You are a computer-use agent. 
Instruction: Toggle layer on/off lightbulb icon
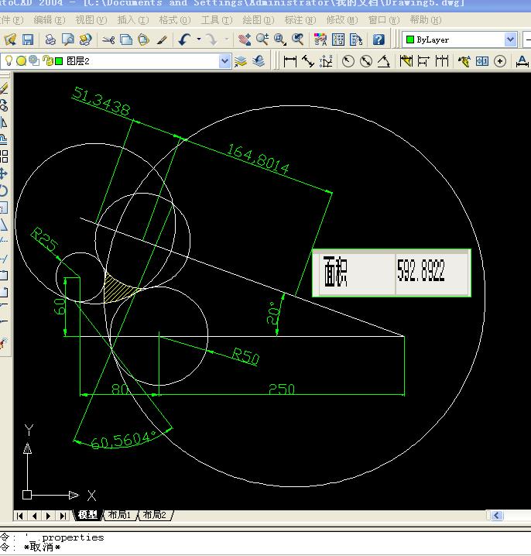(9, 61)
